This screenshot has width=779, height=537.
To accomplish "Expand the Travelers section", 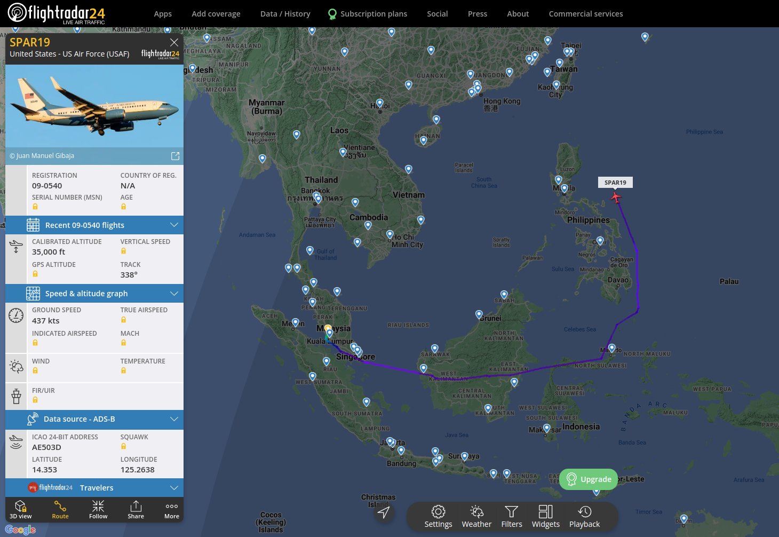I will click(94, 488).
